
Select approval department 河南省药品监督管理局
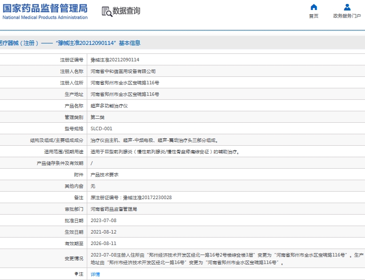coord(114,209)
